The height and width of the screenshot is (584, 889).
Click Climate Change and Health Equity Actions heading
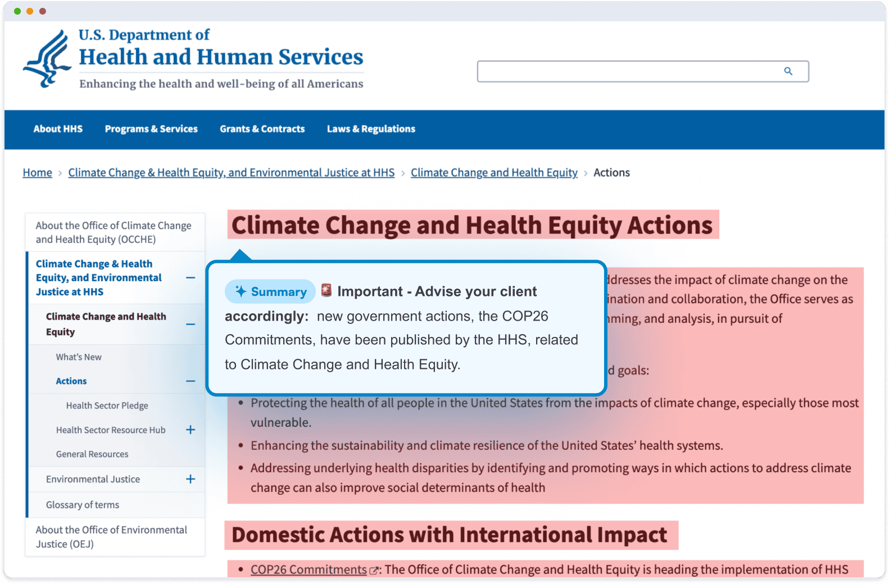[472, 225]
